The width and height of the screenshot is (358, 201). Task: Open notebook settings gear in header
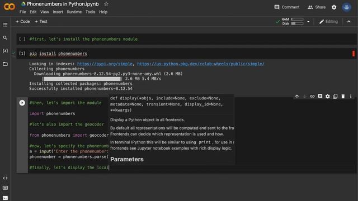(334, 7)
